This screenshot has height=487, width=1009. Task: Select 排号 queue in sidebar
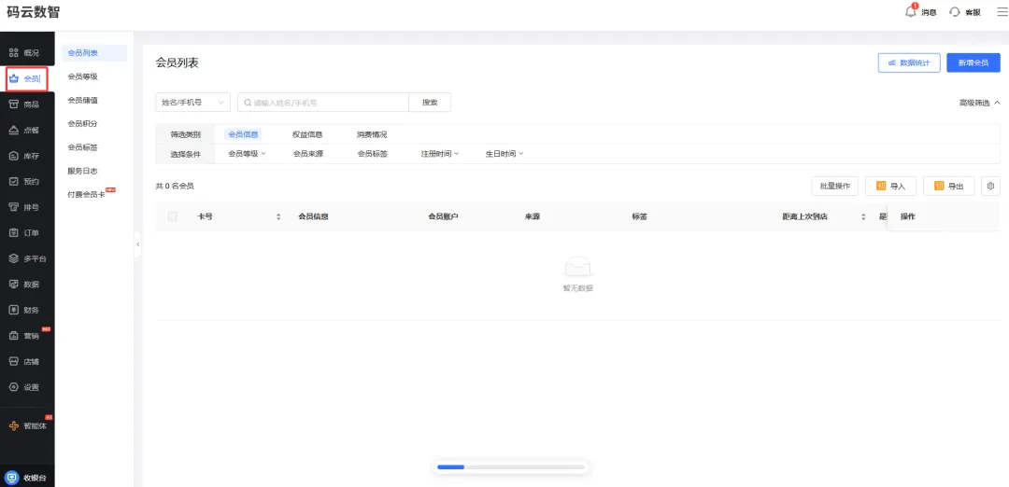coord(24,207)
